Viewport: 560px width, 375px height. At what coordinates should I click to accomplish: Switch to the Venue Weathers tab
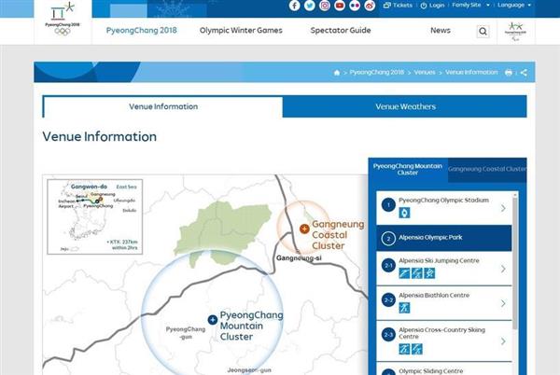(x=405, y=106)
